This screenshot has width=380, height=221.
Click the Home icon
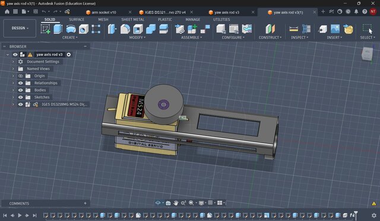click(x=7, y=12)
